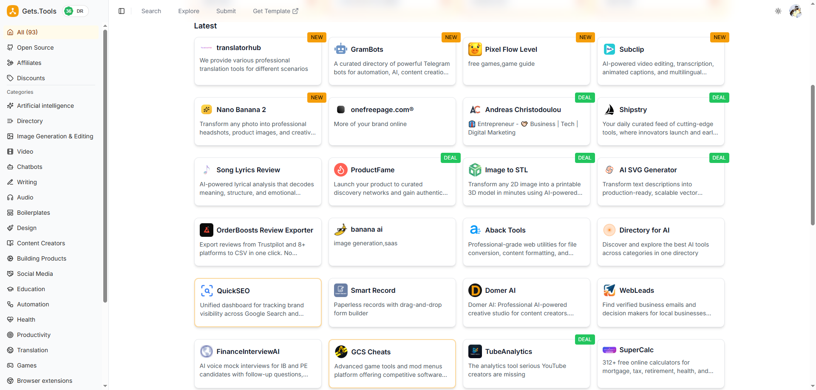Open the Get Template external link

pos(275,11)
